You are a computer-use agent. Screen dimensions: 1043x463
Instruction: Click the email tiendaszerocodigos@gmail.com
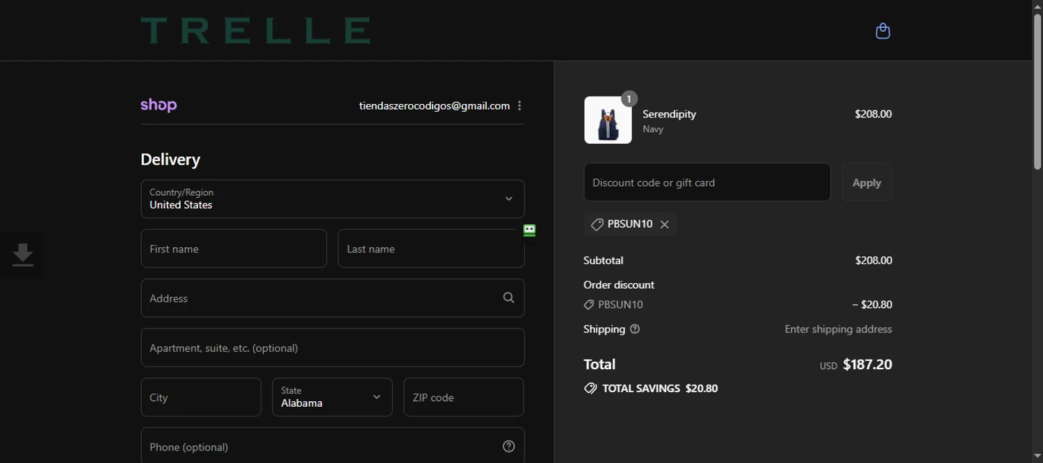point(435,106)
